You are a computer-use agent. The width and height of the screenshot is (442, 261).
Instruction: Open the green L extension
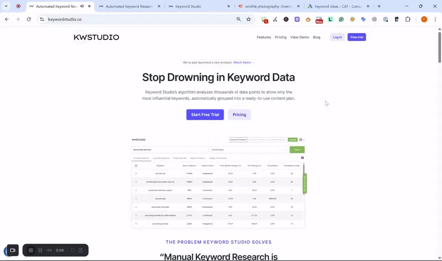coord(330,19)
